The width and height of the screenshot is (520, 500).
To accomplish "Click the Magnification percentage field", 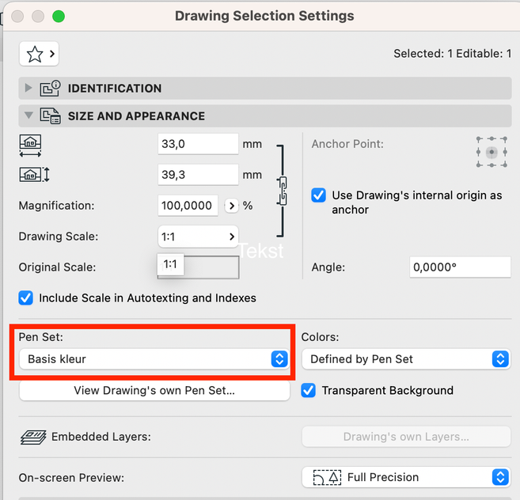I will 188,206.
